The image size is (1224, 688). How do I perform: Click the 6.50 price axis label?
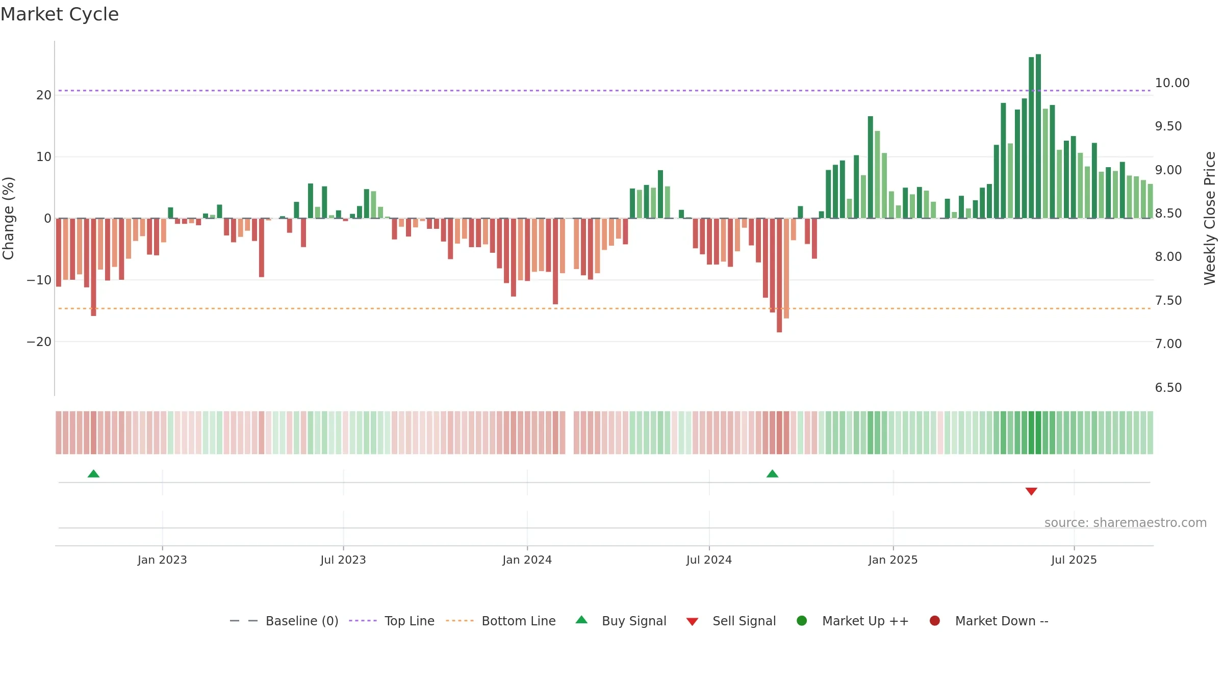click(1168, 388)
